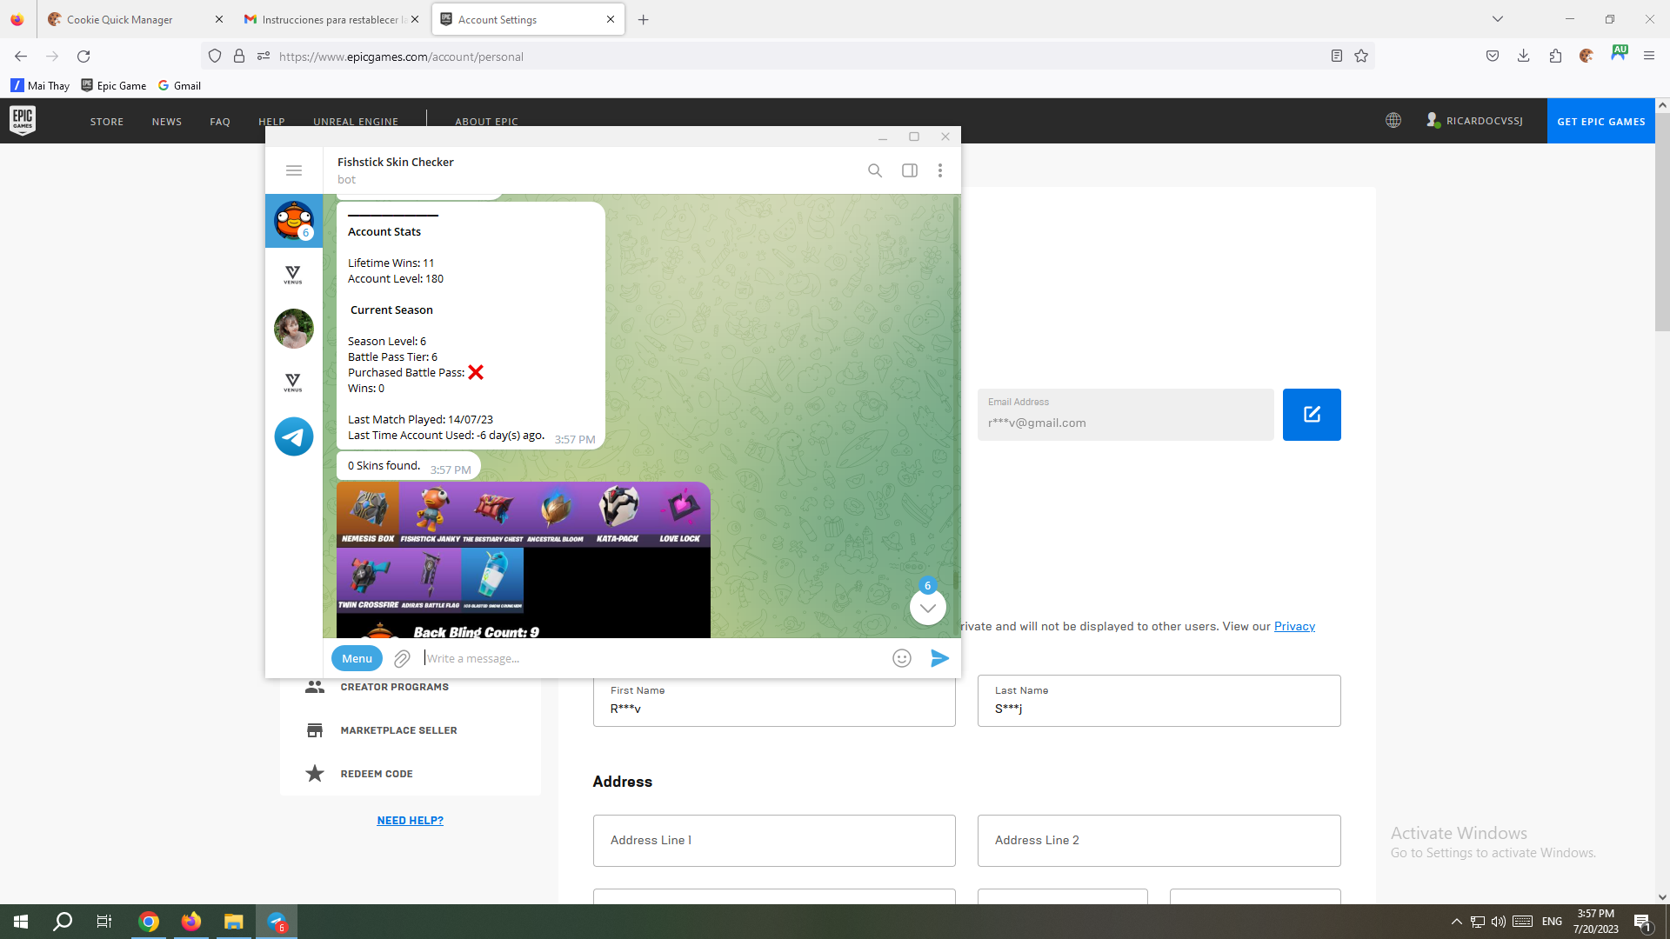This screenshot has width=1670, height=939.
Task: Open Chrome from taskbar
Action: 149,922
